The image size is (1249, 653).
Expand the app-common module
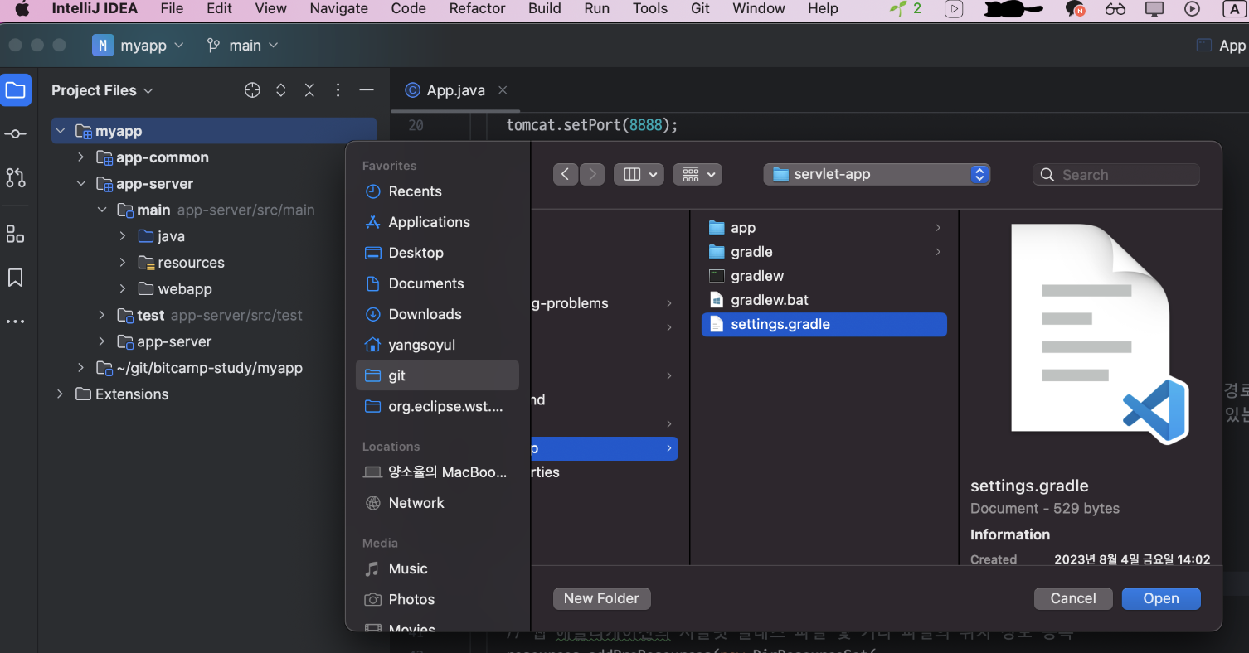[81, 157]
